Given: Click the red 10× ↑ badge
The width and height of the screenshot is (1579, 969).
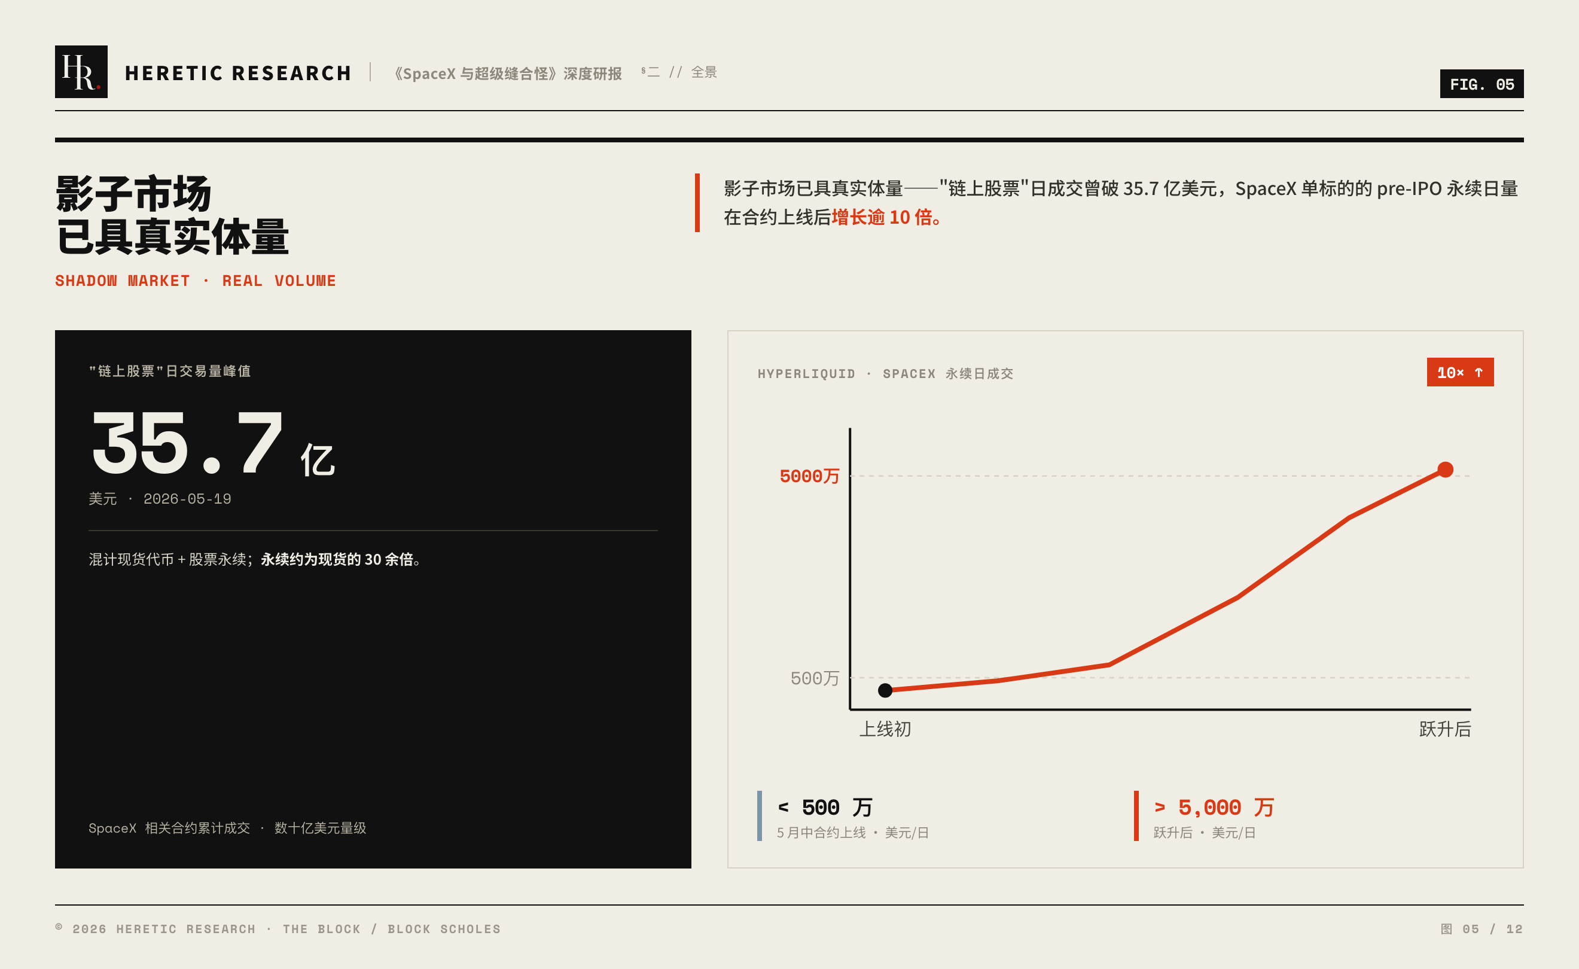Looking at the screenshot, I should click(1461, 372).
